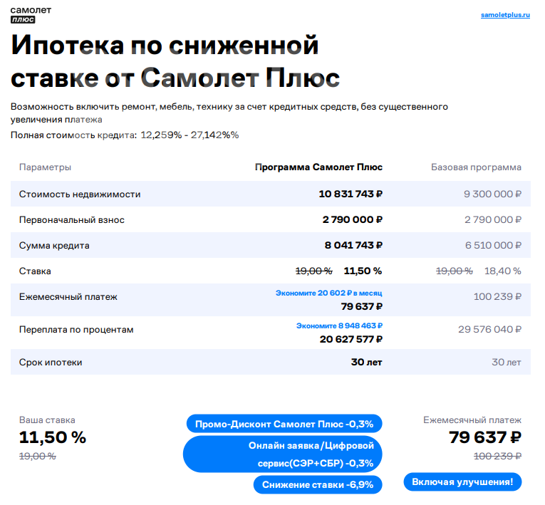Viewport: 545px width, 505px height.
Task: Select the Программа Самолет Плюс column header
Action: click(x=318, y=167)
